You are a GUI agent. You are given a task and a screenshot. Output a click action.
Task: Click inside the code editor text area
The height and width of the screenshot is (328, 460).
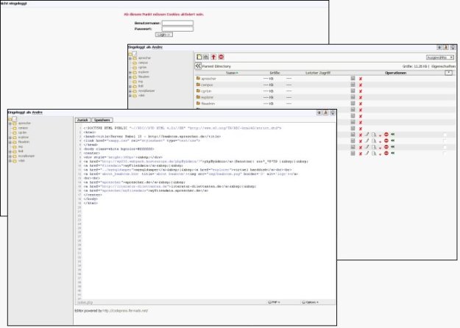[x=208, y=211]
